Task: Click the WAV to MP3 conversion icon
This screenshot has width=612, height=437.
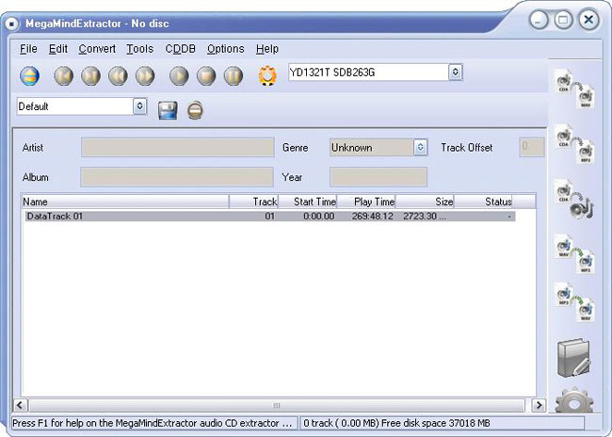Action: [x=573, y=253]
